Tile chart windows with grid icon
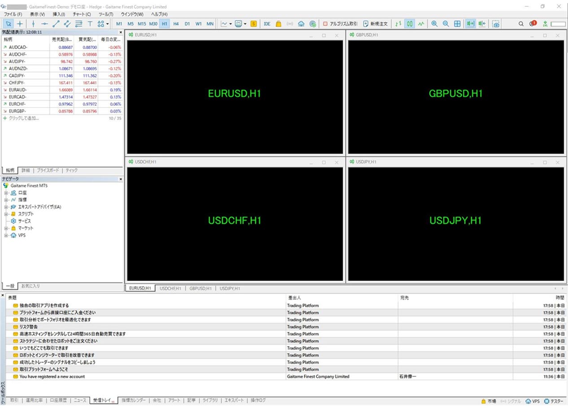Screen dimensions: 568x408 point(457,24)
